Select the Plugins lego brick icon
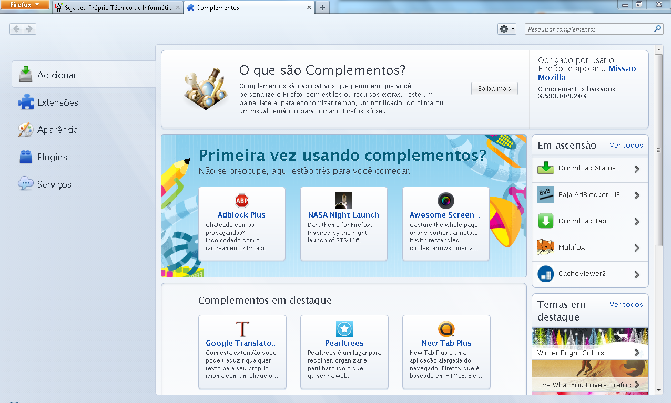 [25, 157]
